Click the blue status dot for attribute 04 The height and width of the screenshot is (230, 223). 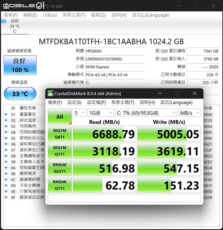6,132
